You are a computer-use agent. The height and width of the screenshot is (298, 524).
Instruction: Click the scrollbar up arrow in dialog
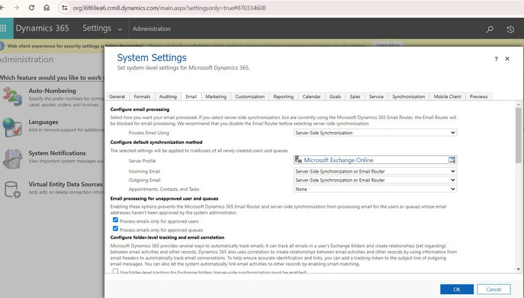(x=518, y=105)
